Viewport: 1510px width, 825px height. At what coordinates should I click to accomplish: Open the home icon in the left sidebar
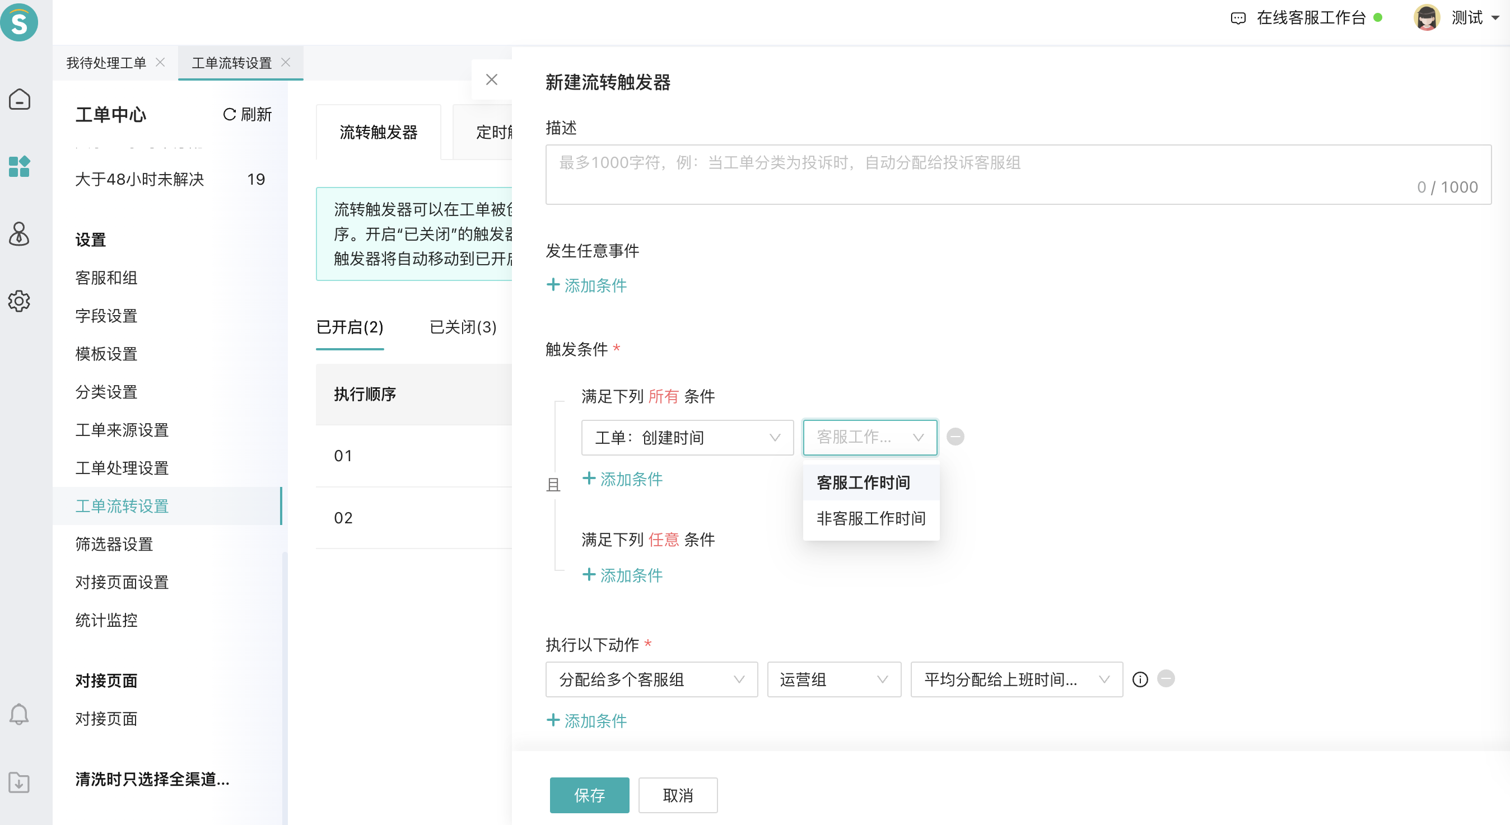pyautogui.click(x=20, y=99)
